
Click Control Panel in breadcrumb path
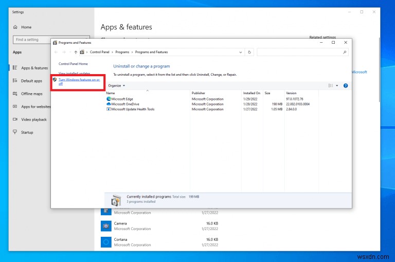pyautogui.click(x=99, y=52)
